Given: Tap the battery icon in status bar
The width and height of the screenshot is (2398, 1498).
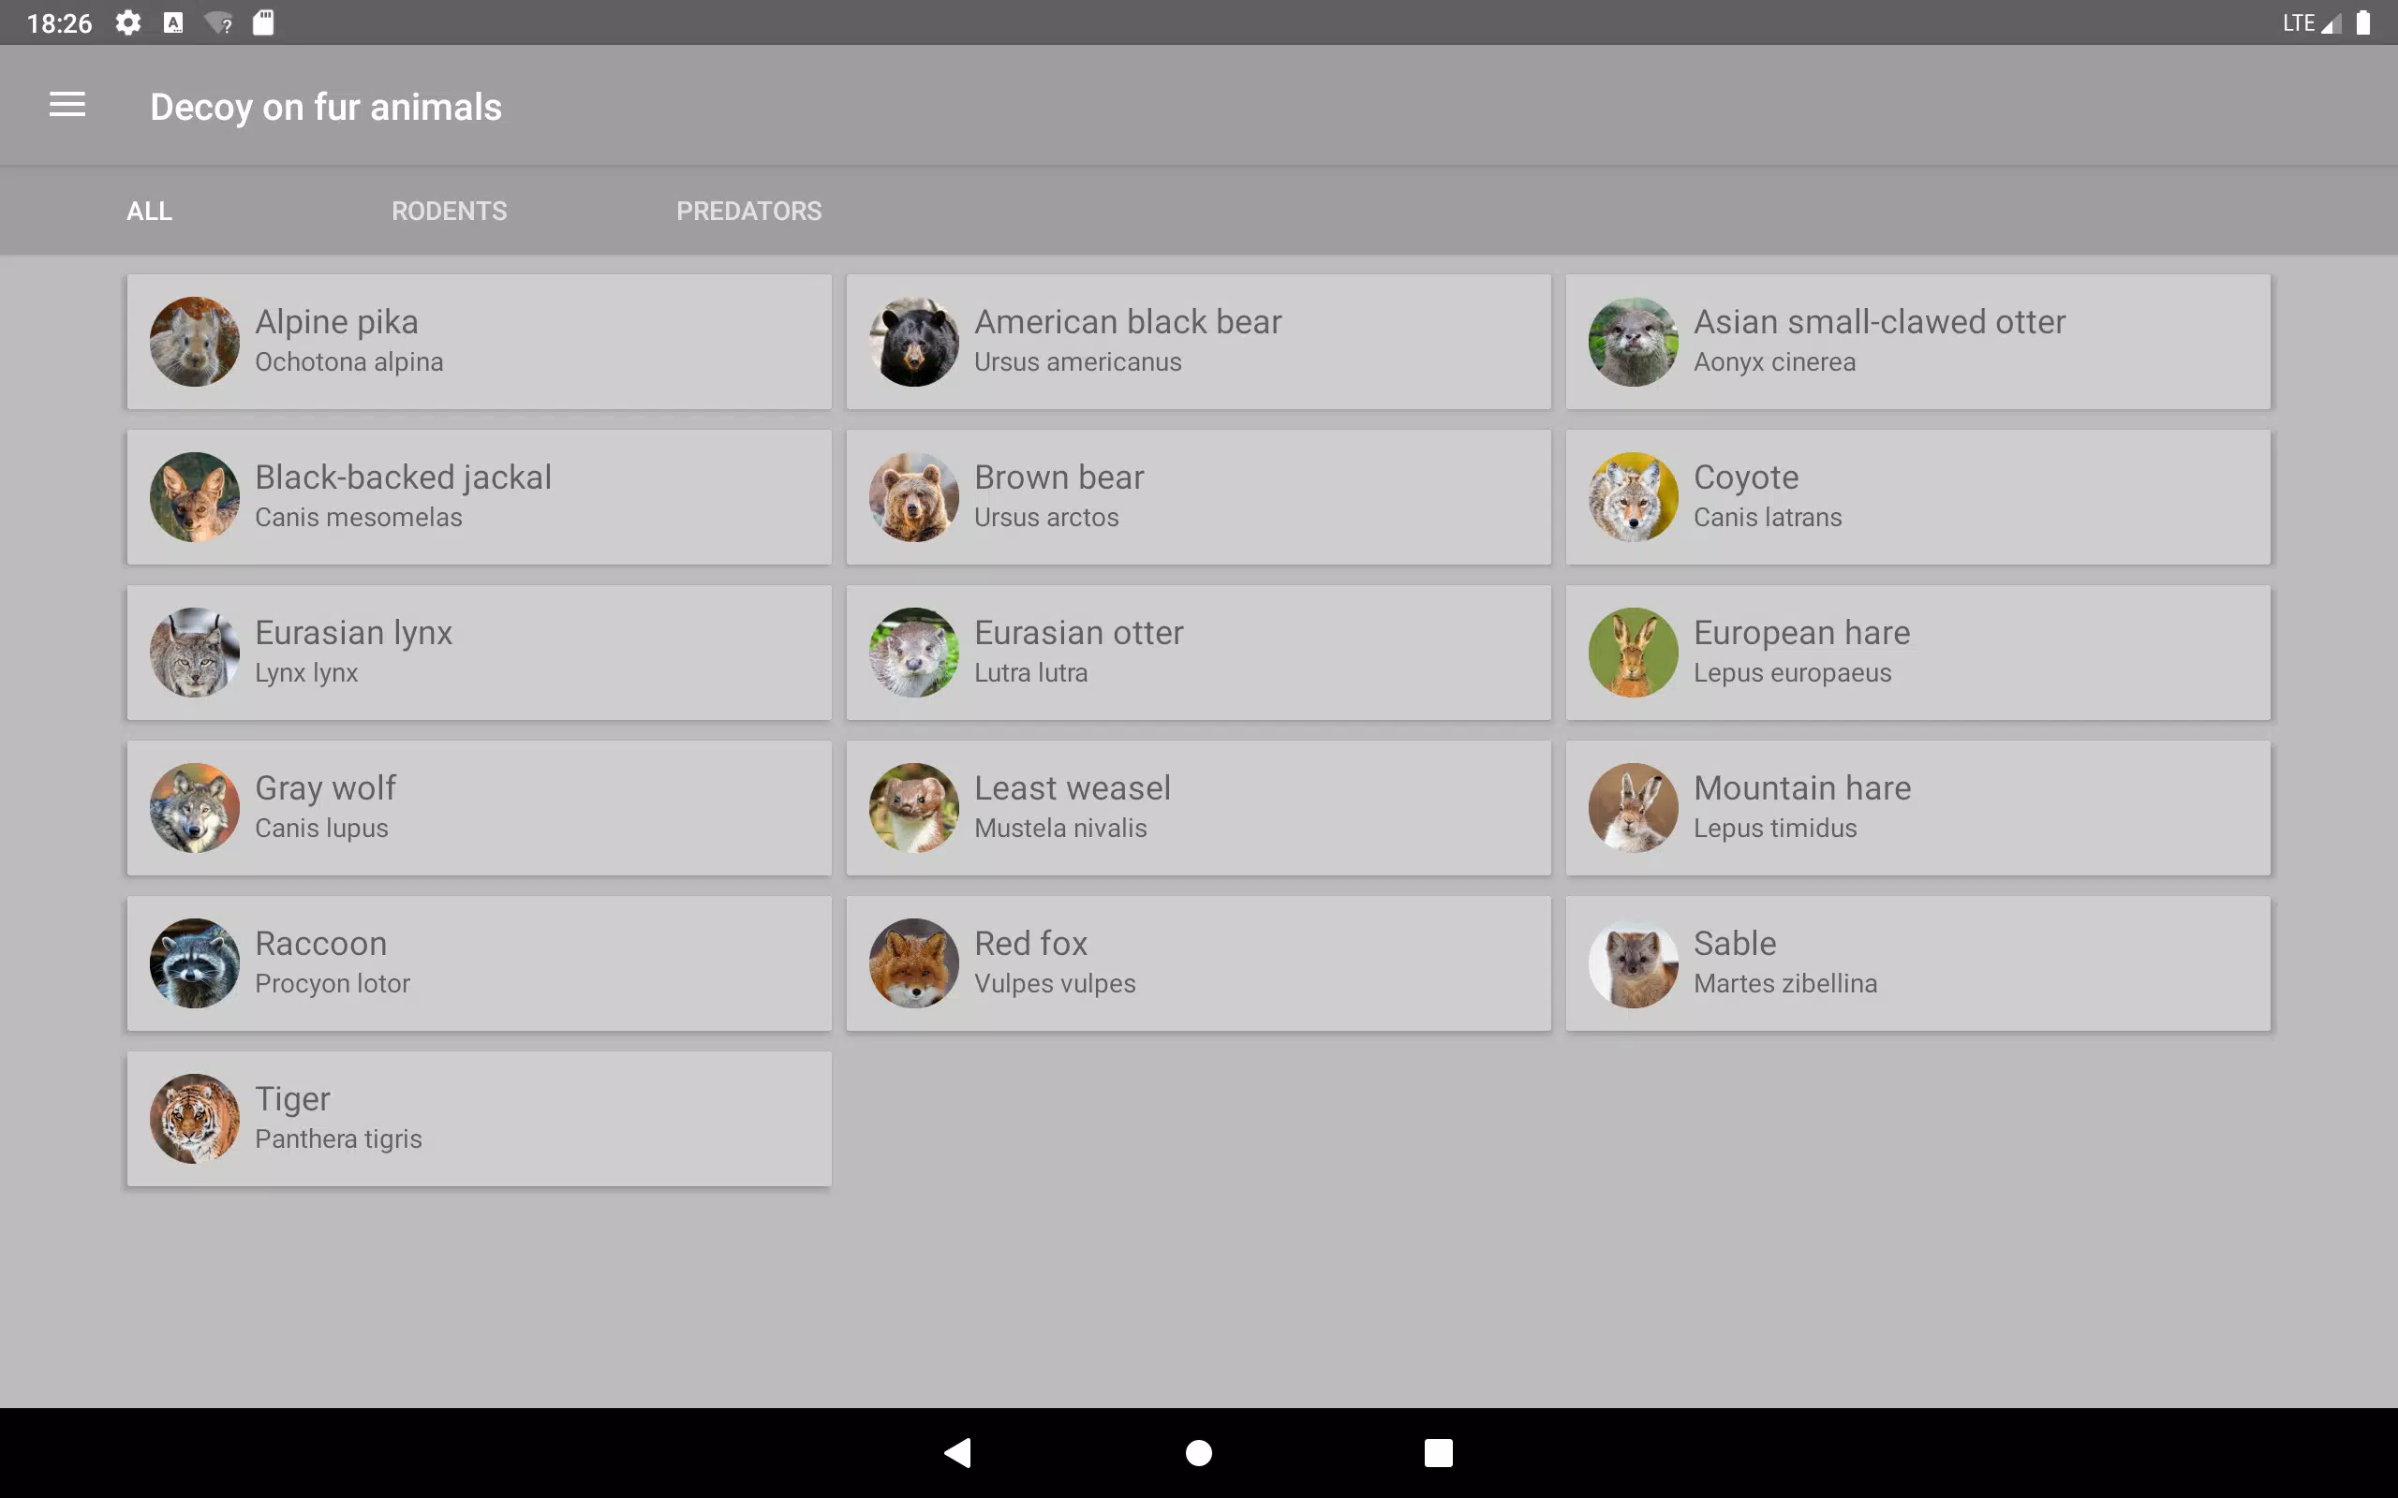Looking at the screenshot, I should pos(2363,22).
